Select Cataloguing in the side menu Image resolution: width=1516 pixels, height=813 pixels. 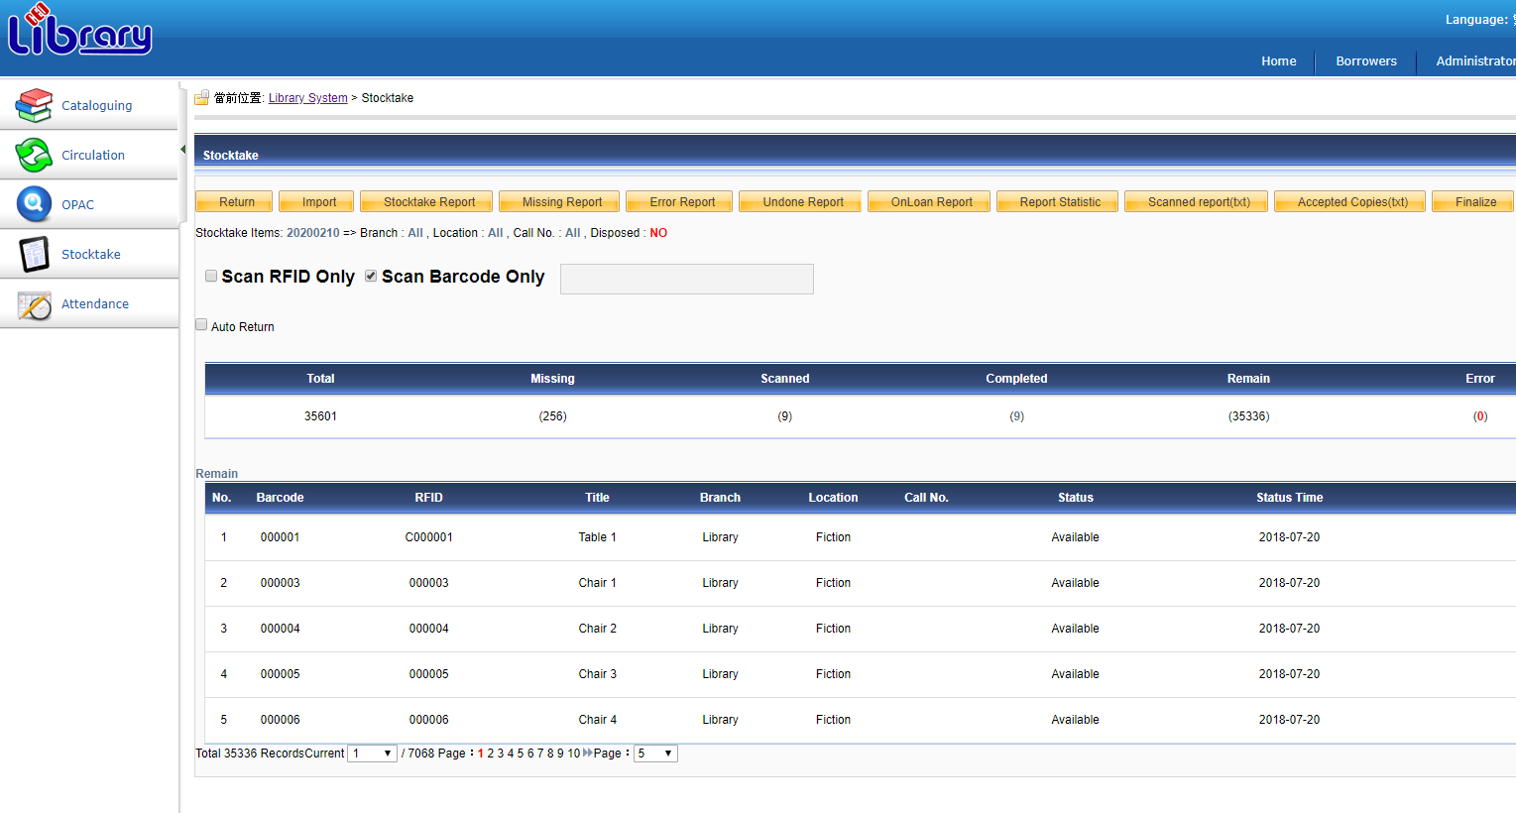96,105
